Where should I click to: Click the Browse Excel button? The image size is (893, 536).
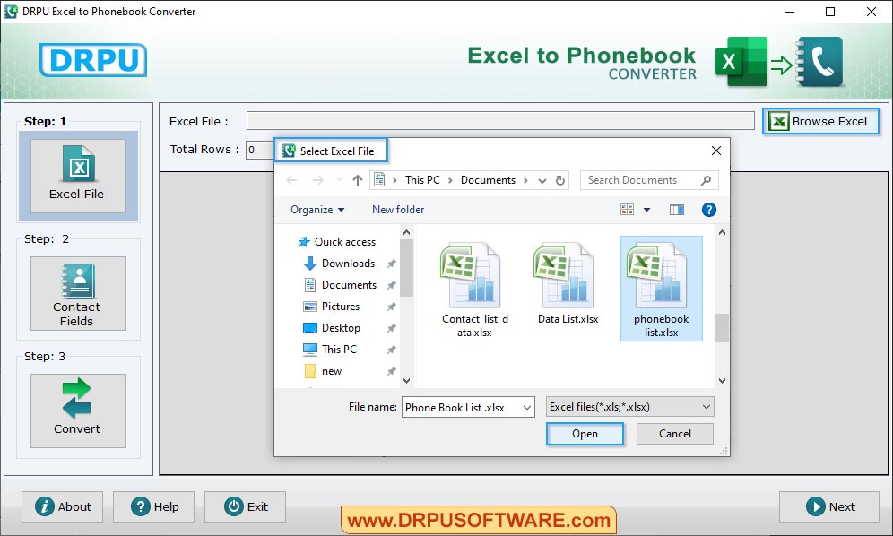point(820,121)
